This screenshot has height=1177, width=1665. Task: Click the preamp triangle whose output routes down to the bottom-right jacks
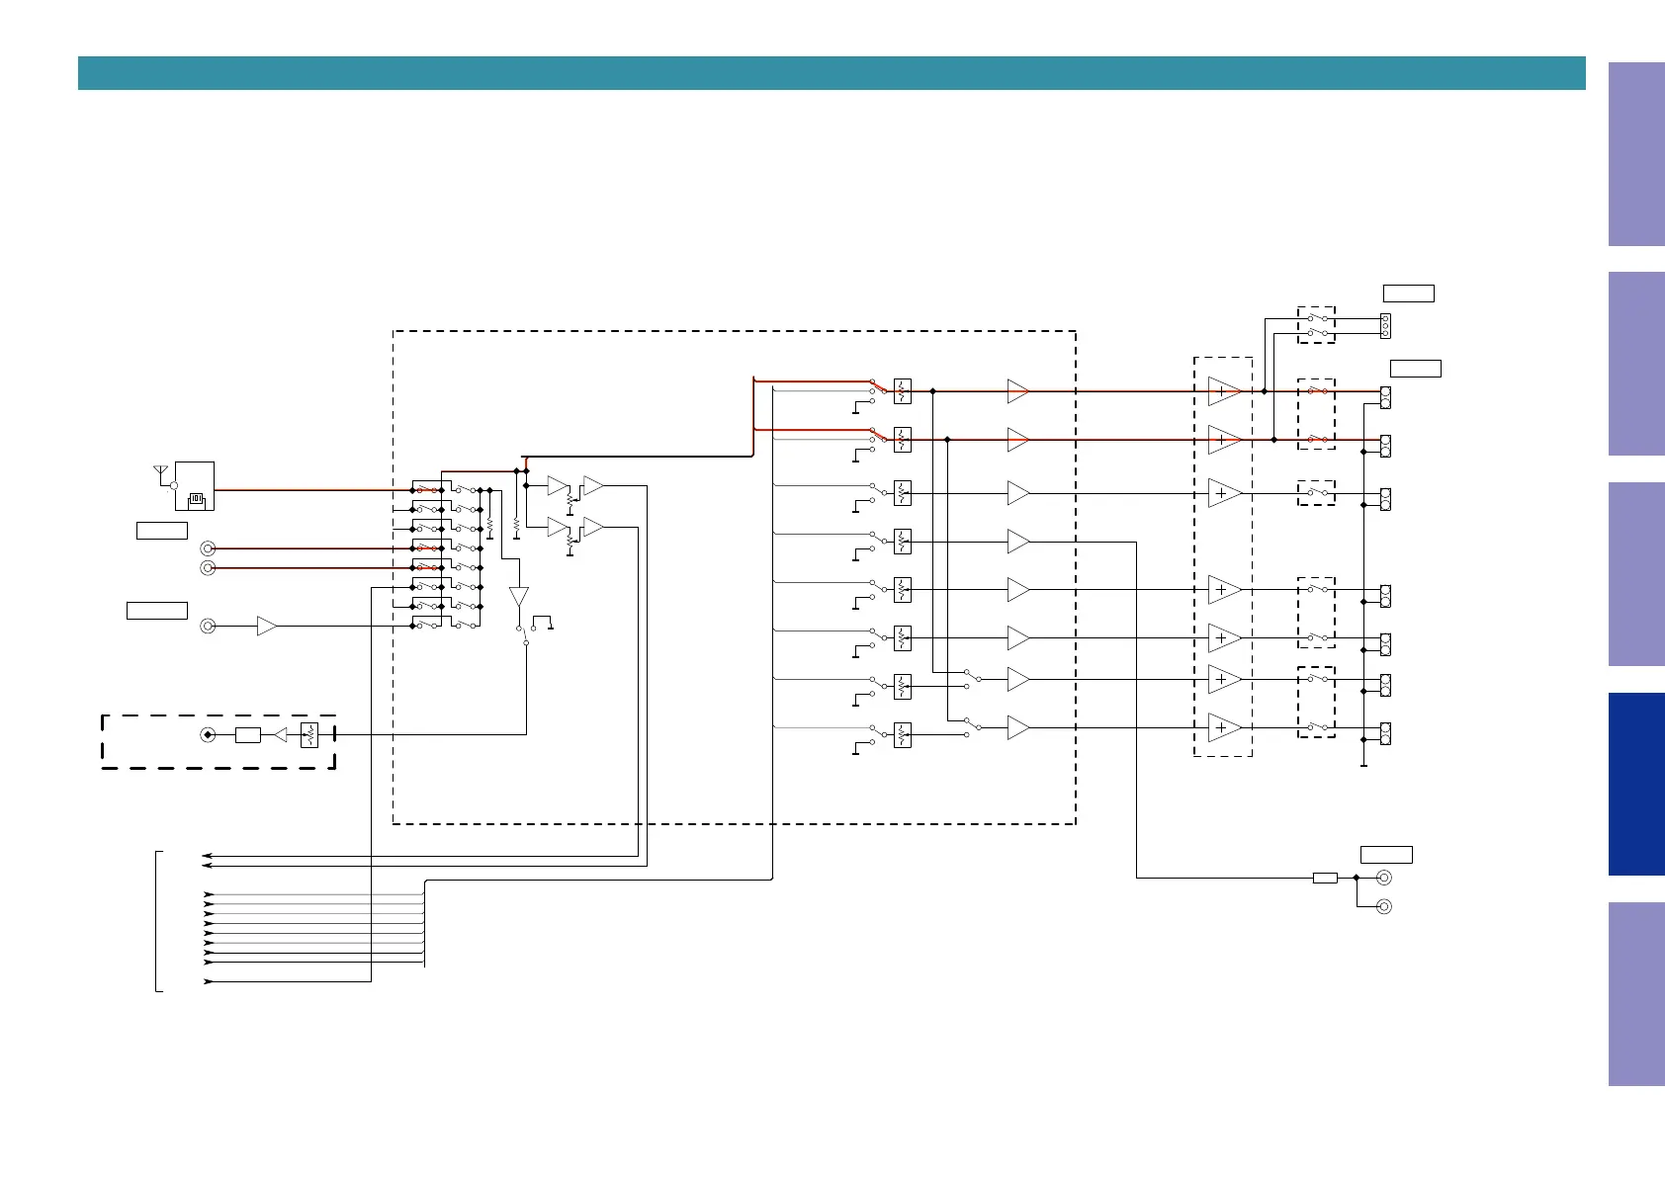coord(1018,542)
